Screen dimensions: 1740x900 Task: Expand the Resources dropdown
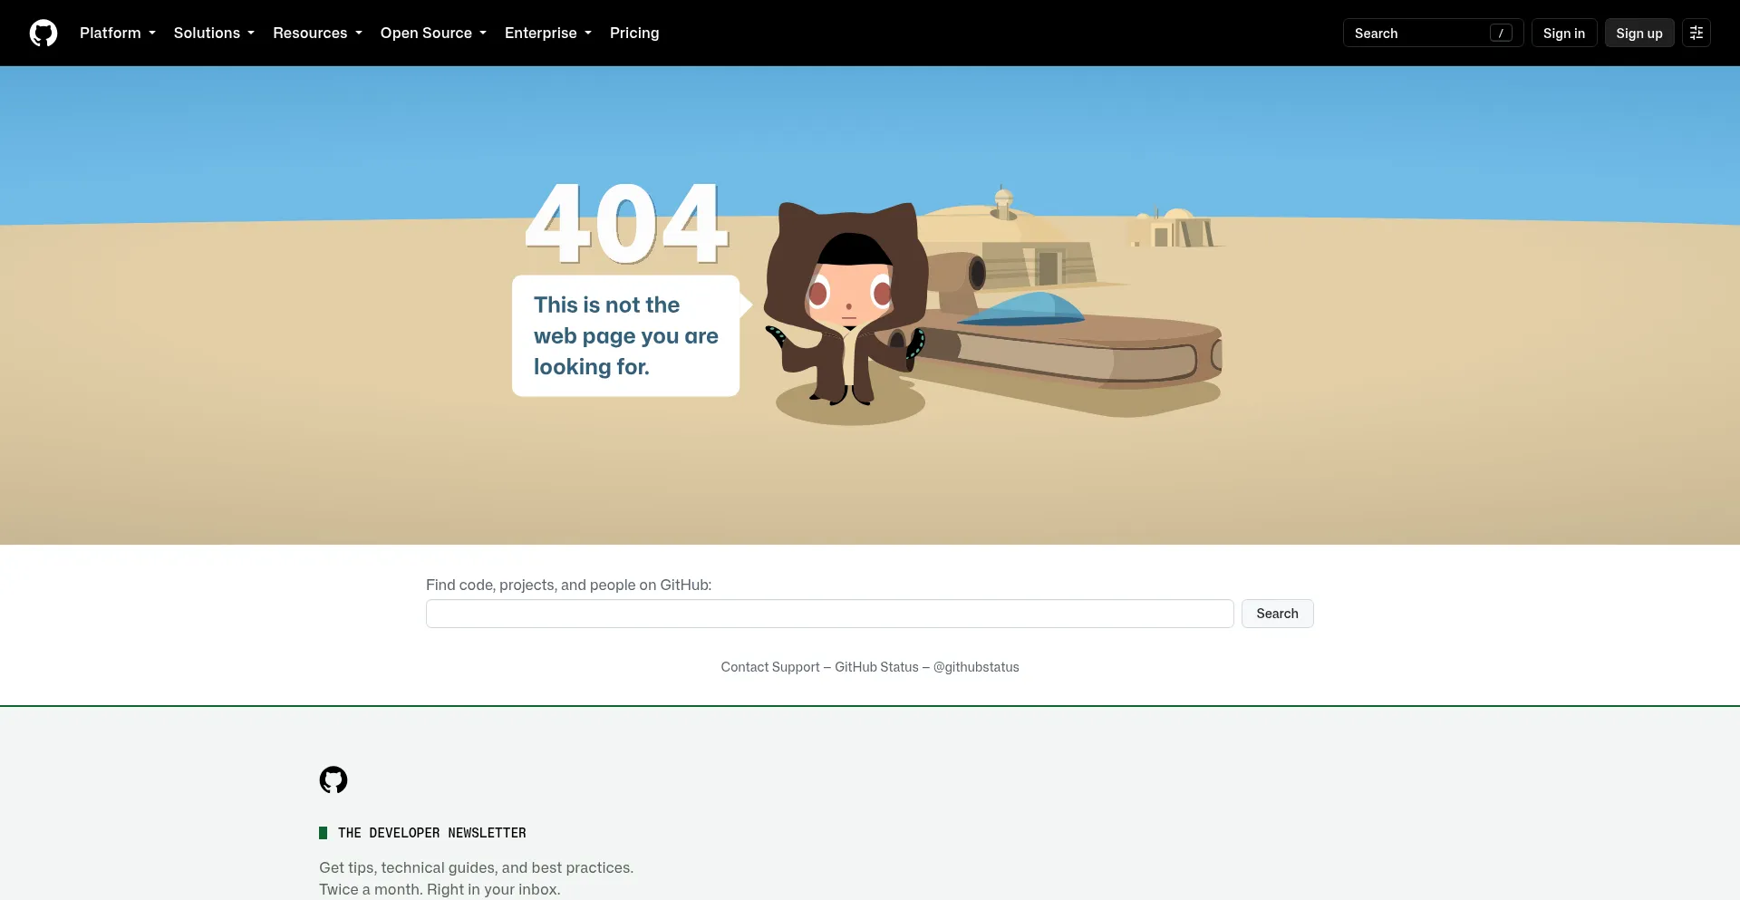[x=317, y=33]
